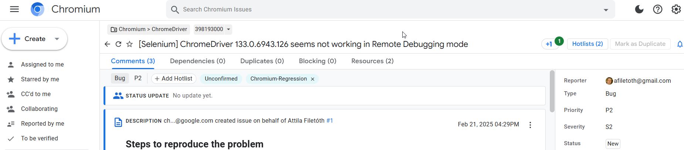Click the back arrow icon

click(x=107, y=44)
